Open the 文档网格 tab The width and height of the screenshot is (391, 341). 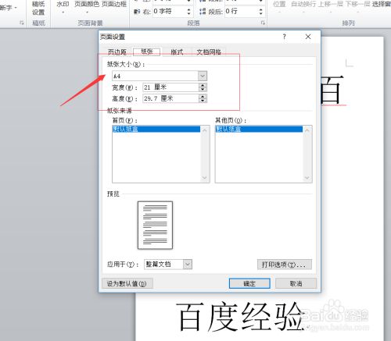tap(209, 52)
